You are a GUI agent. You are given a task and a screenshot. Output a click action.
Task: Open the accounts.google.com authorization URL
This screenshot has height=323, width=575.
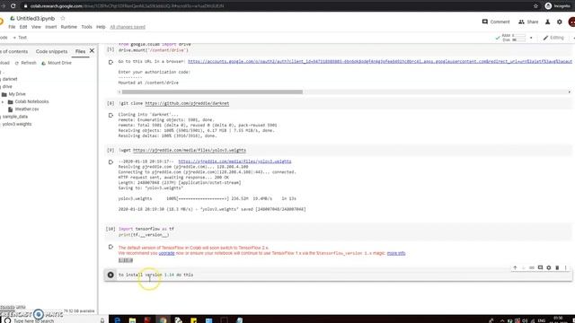380,62
